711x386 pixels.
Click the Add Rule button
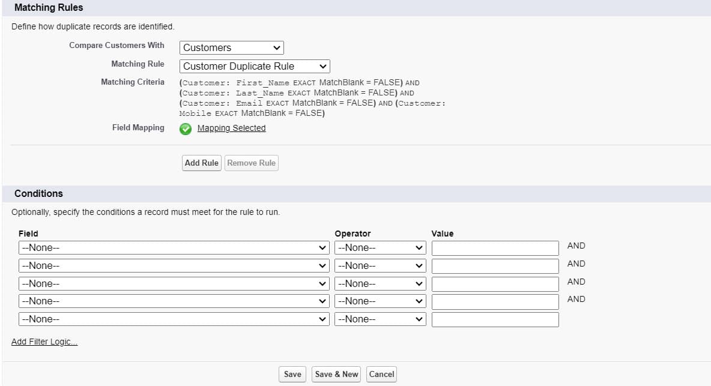pyautogui.click(x=201, y=163)
